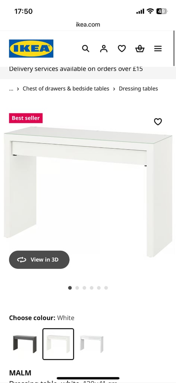
Task: Open the search magnifier icon
Action: point(85,49)
